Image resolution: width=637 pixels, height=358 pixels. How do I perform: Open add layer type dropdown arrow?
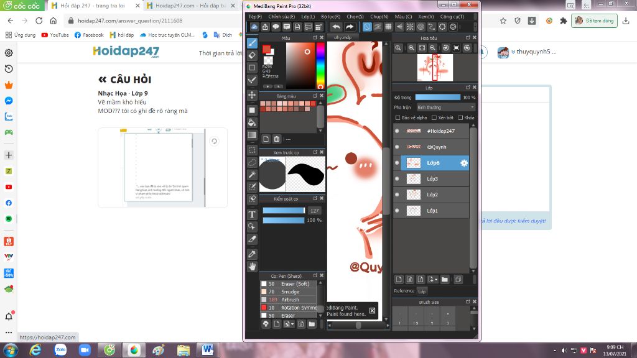tap(436, 280)
